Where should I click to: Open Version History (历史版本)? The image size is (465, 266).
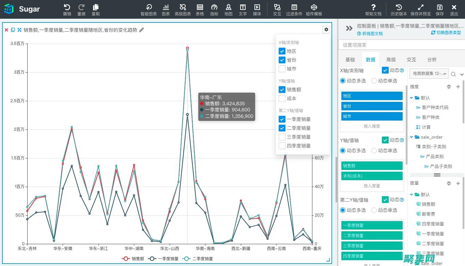coord(399,10)
